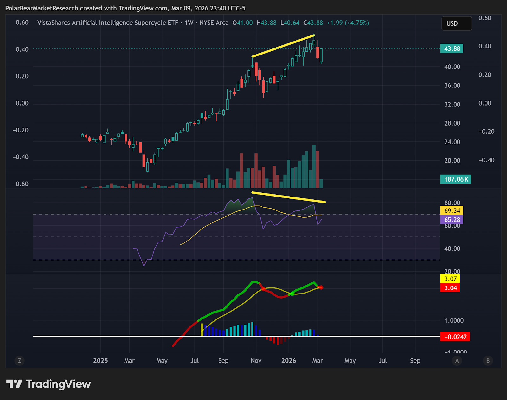Viewport: 507px width, 400px height.
Task: Click the 32.00 price axis label
Action: (452, 104)
